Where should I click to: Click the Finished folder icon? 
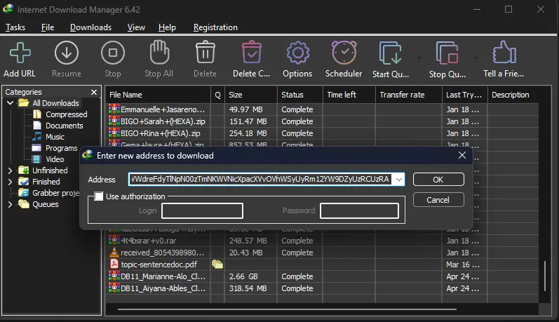[x=24, y=182]
